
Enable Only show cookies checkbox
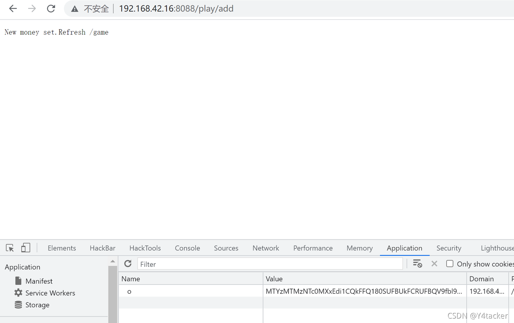[x=450, y=264]
